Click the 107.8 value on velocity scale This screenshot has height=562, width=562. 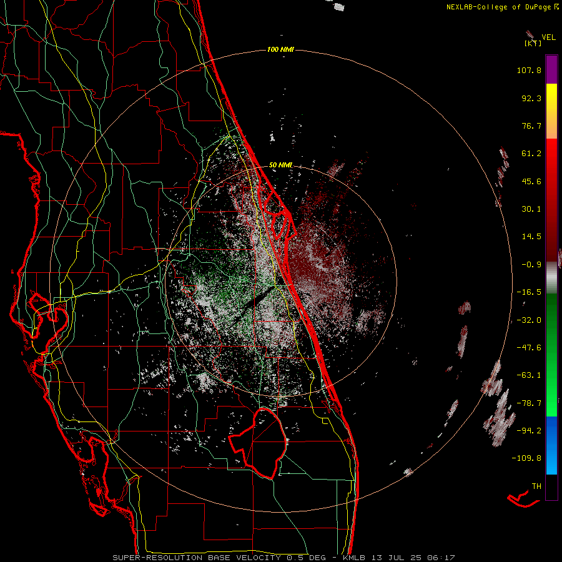pos(529,70)
